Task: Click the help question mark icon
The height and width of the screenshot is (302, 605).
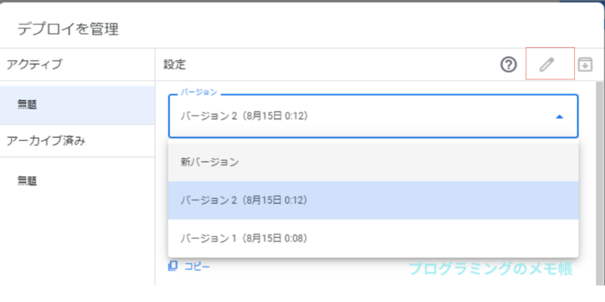Action: [509, 64]
